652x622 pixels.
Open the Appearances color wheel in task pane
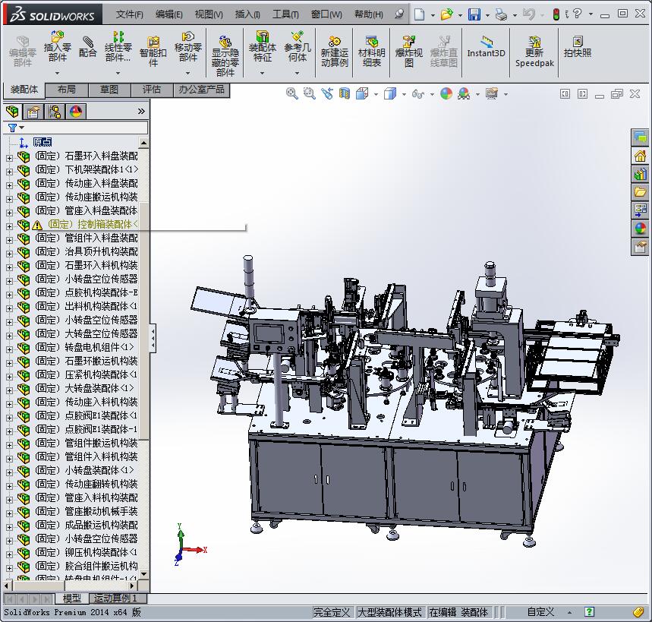coord(640,228)
